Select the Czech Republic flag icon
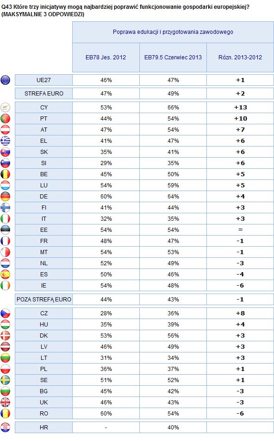Screen dimensions: 274x441 6,313
